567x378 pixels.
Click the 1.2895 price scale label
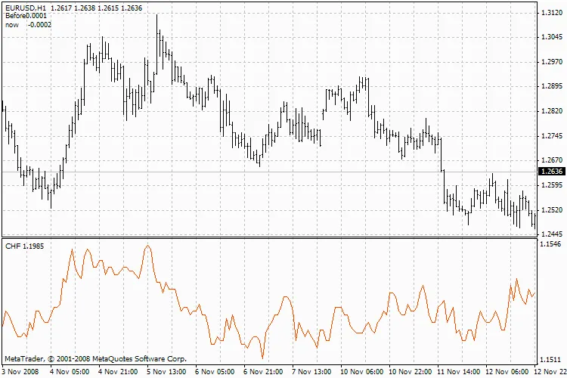(x=550, y=86)
